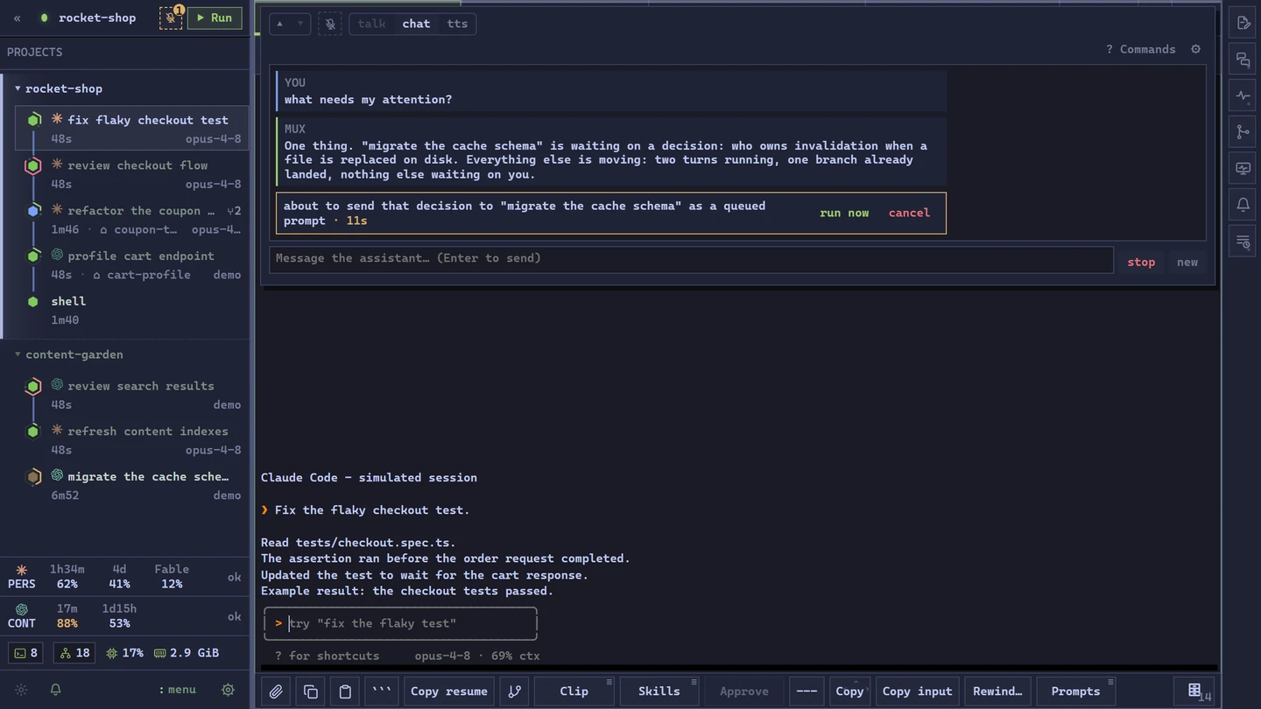Image resolution: width=1261 pixels, height=709 pixels.
Task: Insert code block with backticks button
Action: (382, 691)
